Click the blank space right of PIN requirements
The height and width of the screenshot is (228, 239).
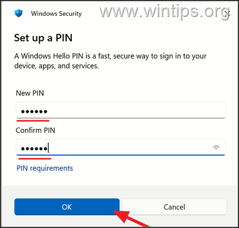click(149, 168)
